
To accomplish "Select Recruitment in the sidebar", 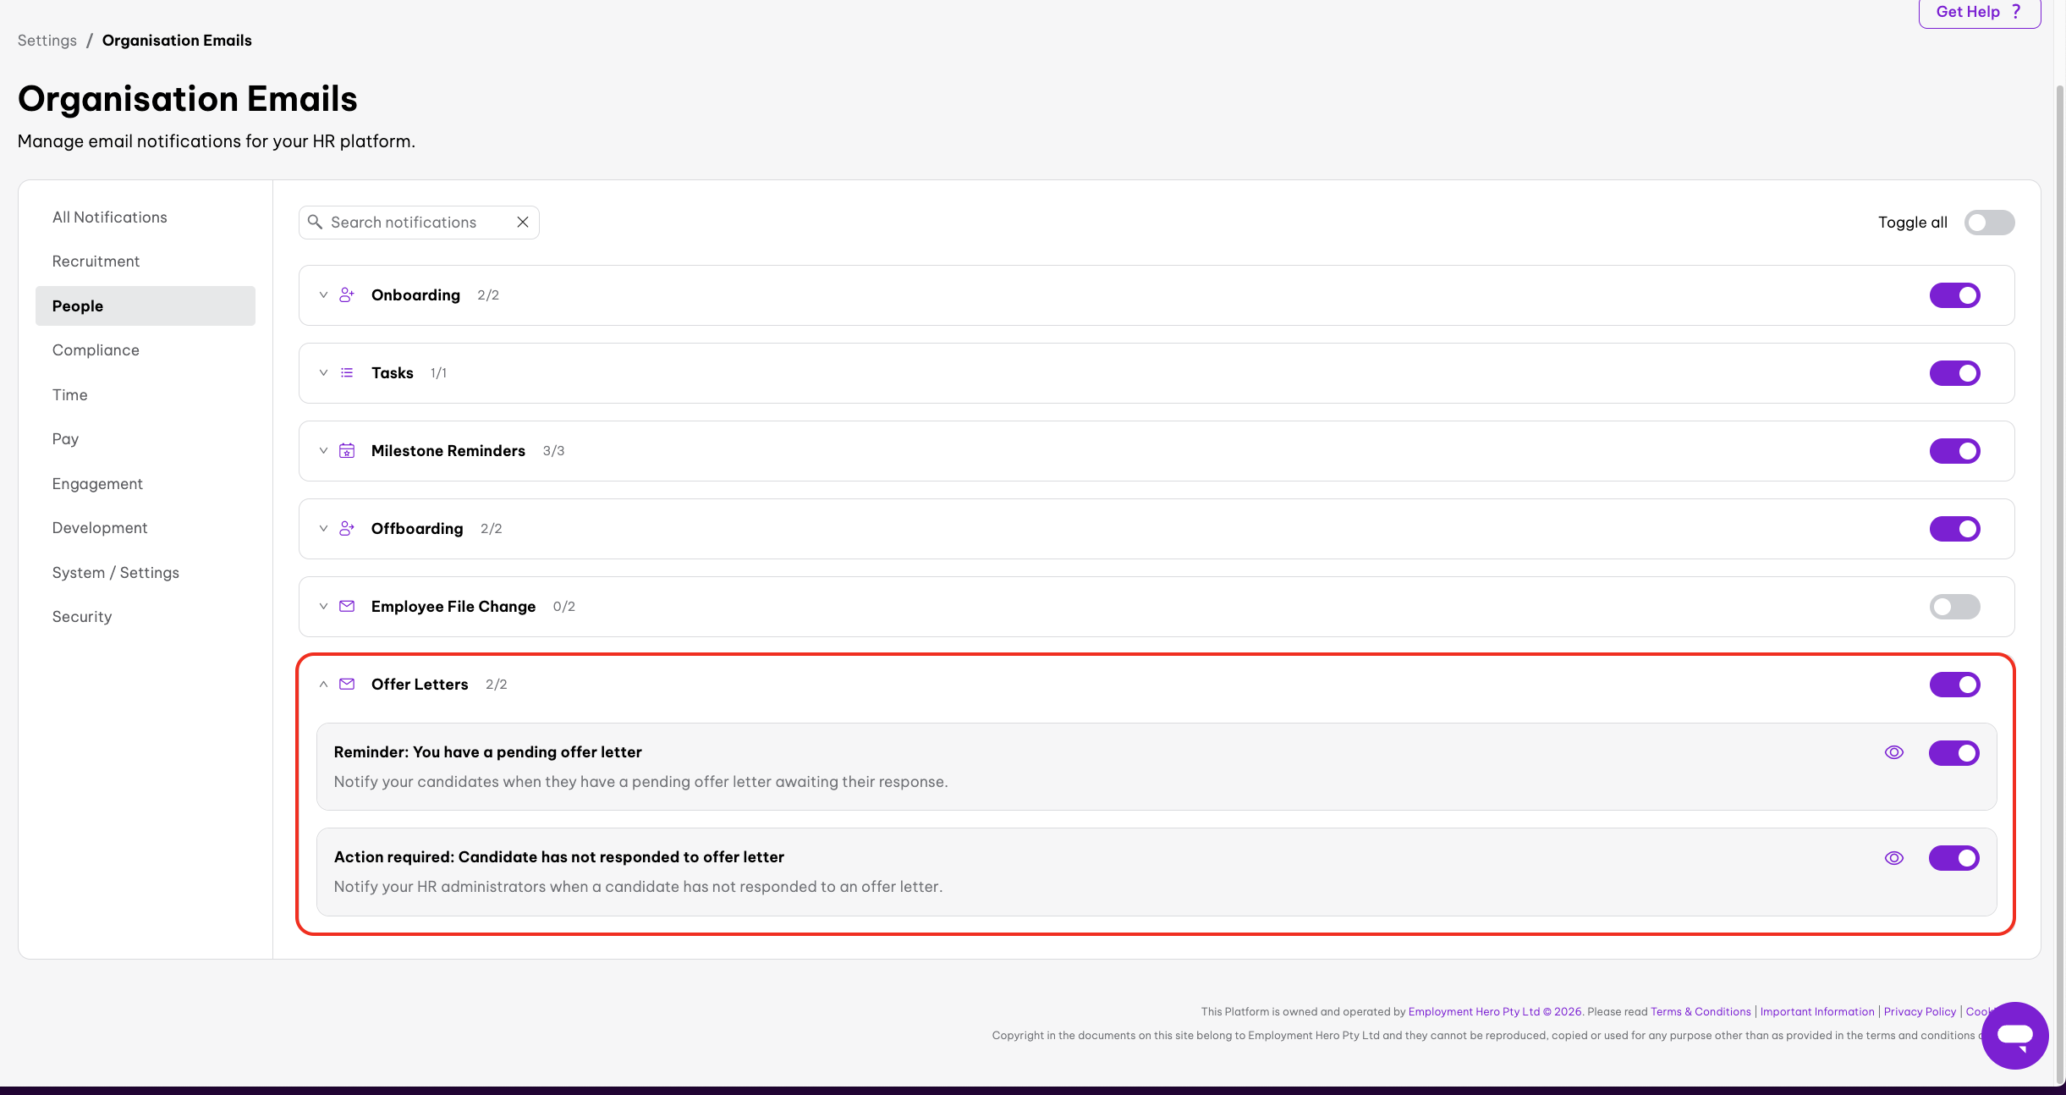I will (96, 261).
